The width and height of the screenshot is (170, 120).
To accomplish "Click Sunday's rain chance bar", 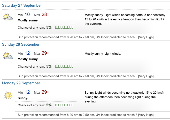I will (x=64, y=66).
